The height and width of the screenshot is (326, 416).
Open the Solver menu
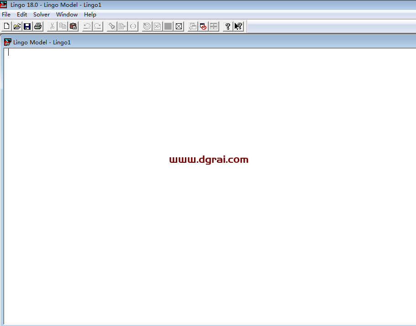[42, 15]
